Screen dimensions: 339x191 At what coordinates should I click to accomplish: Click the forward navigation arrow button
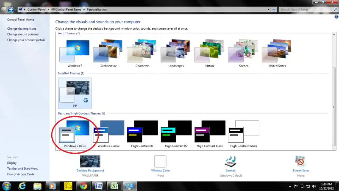11,9
